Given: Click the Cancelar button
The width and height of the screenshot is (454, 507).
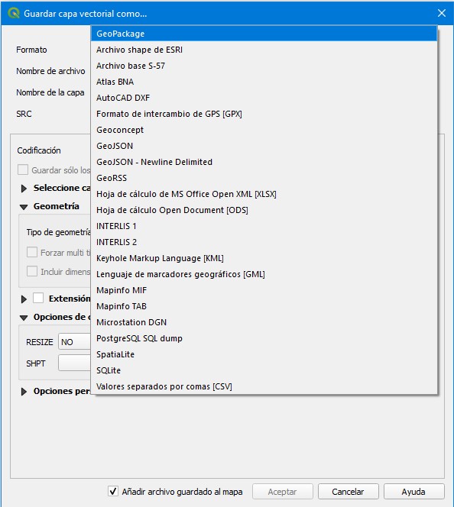Looking at the screenshot, I should tap(349, 492).
